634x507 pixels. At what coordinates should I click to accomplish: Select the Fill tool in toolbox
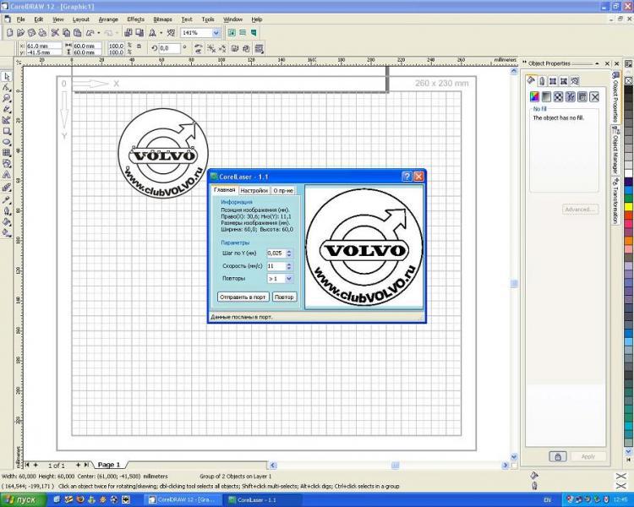7,221
